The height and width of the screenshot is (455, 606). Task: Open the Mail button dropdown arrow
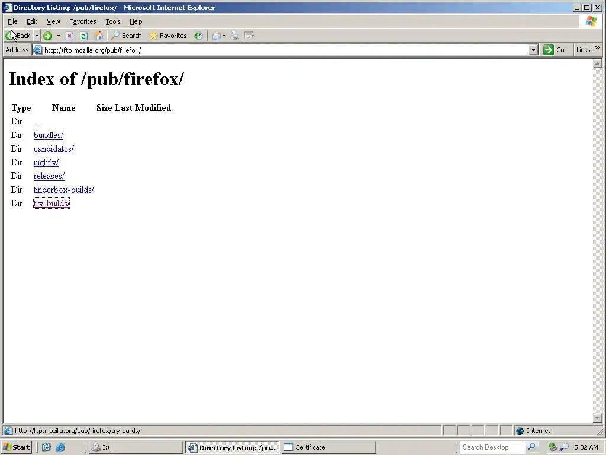pos(224,36)
